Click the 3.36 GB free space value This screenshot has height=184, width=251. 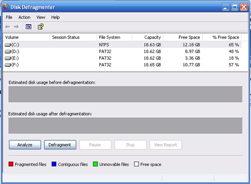[x=193, y=58]
